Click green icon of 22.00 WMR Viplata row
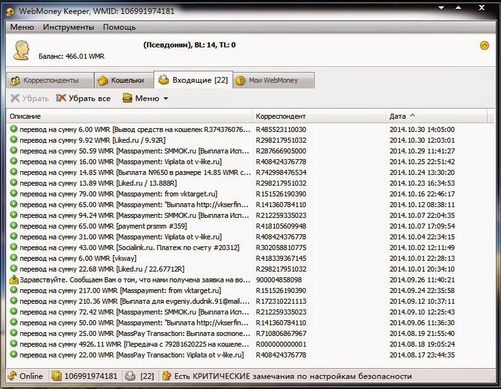501x389 pixels. (x=13, y=354)
